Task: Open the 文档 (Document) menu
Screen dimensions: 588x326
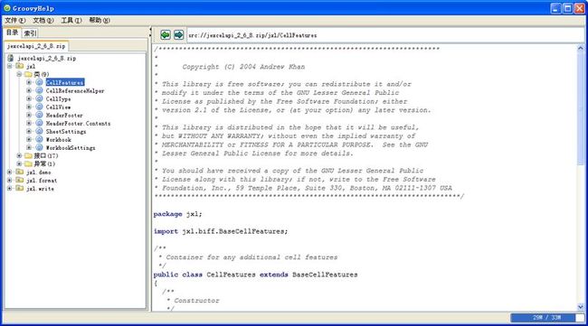Action: [43, 20]
